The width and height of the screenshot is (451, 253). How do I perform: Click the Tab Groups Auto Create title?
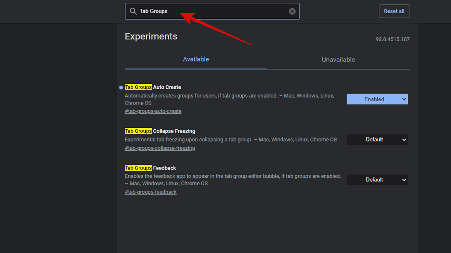coord(153,87)
